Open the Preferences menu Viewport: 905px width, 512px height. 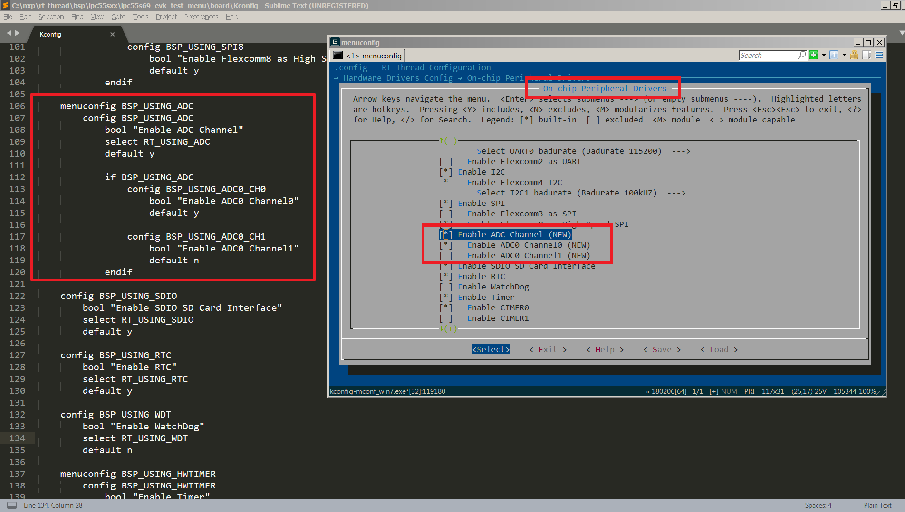(201, 17)
